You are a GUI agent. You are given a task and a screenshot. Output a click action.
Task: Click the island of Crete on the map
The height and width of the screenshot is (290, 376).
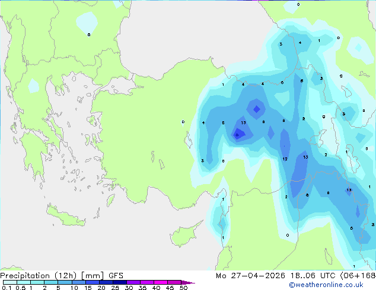tap(65, 216)
